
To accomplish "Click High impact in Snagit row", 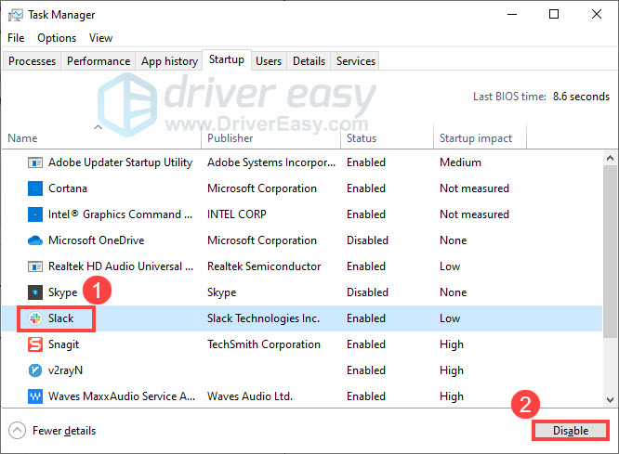I will (452, 344).
